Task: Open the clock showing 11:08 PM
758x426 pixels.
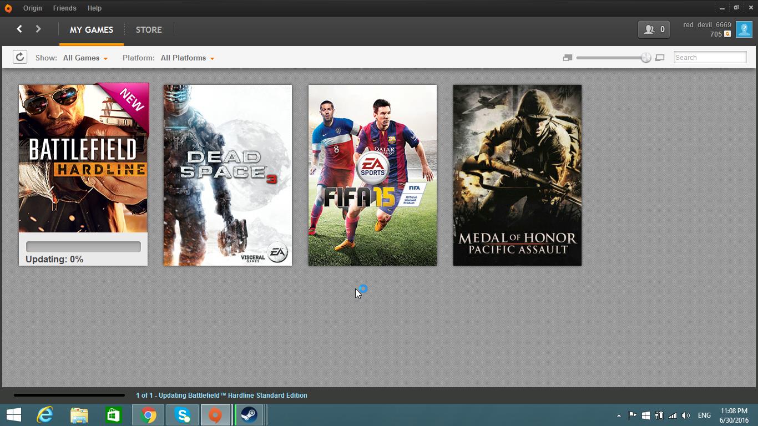Action: click(x=734, y=415)
